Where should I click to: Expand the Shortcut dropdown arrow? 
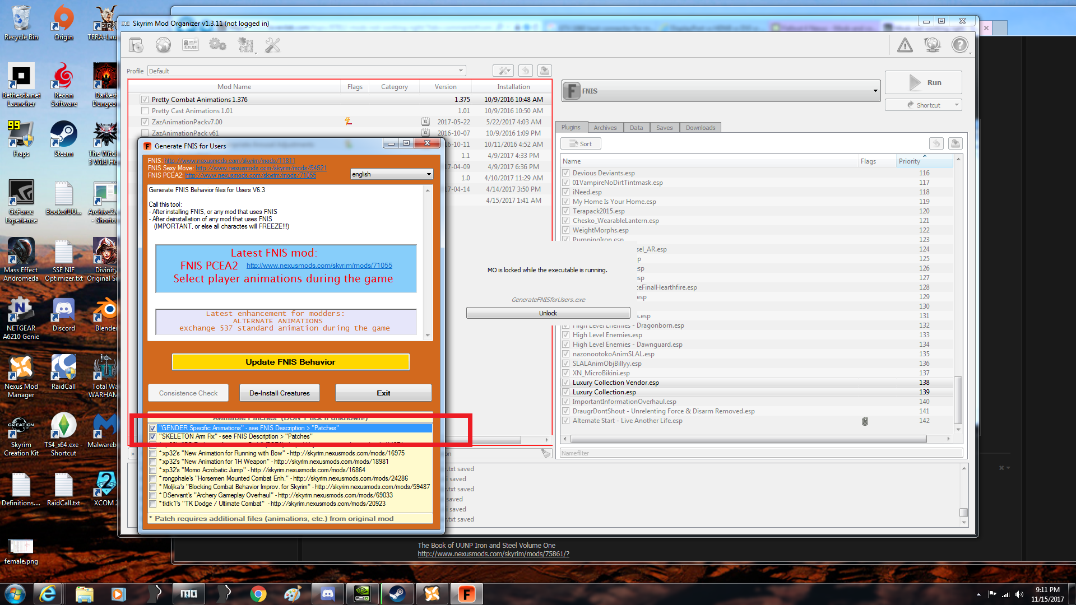coord(957,105)
